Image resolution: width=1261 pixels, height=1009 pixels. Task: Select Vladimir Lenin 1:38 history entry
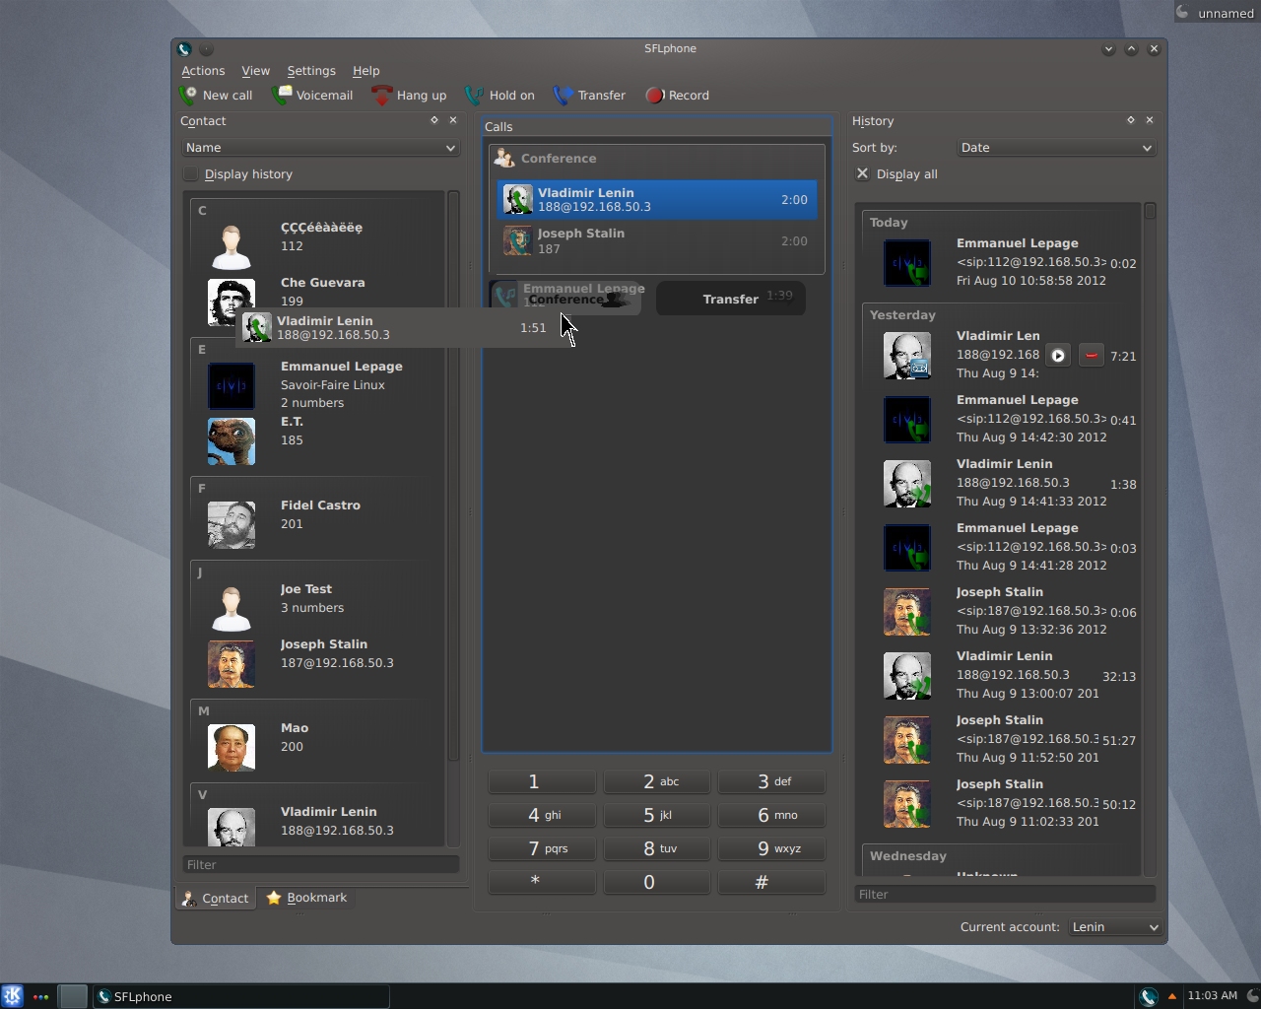(x=1001, y=483)
